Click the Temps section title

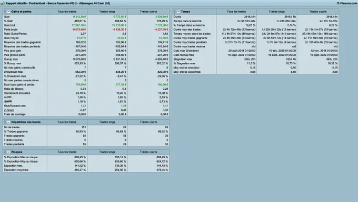pos(185,12)
